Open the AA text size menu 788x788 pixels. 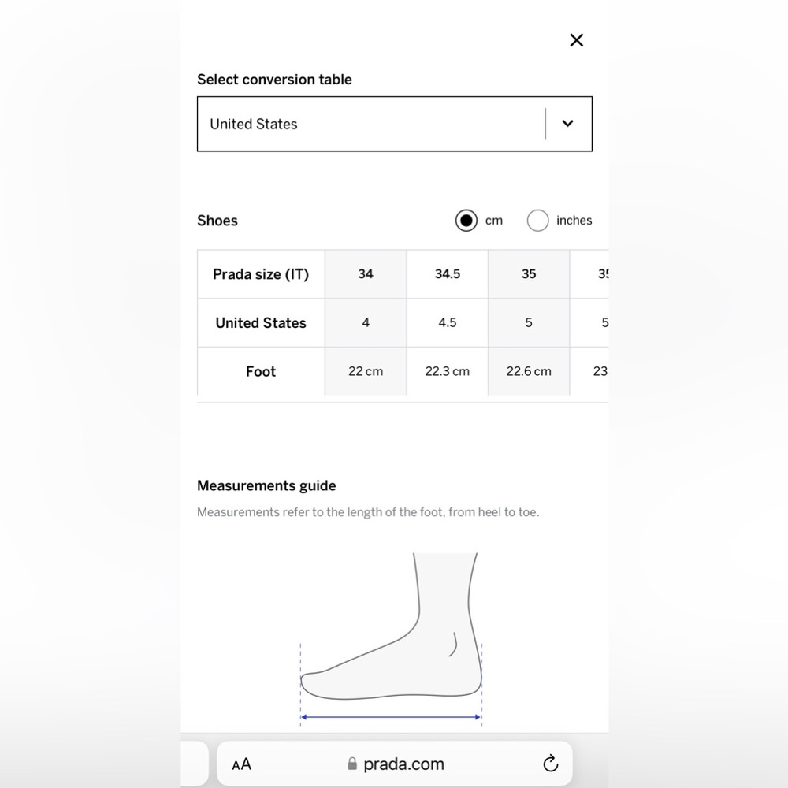[x=241, y=764]
